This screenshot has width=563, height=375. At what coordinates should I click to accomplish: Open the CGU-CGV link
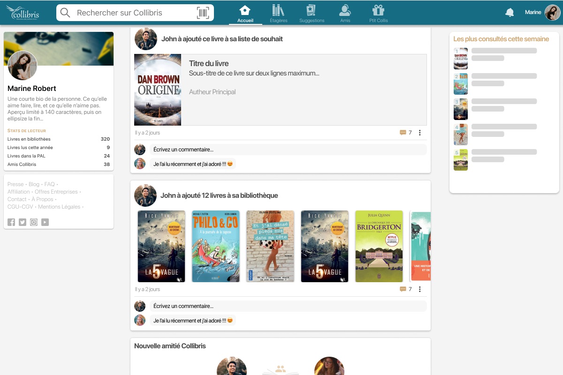21,207
